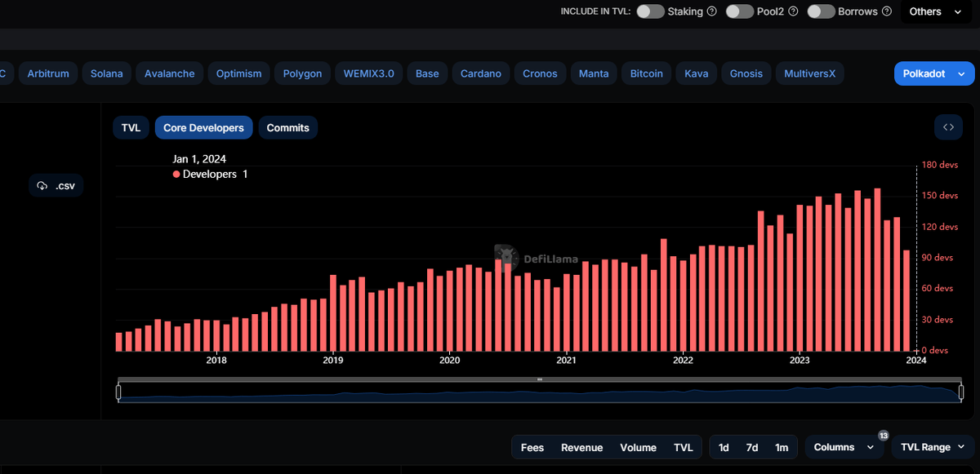Choose the 1m change period
Image resolution: width=980 pixels, height=474 pixels.
pos(782,447)
